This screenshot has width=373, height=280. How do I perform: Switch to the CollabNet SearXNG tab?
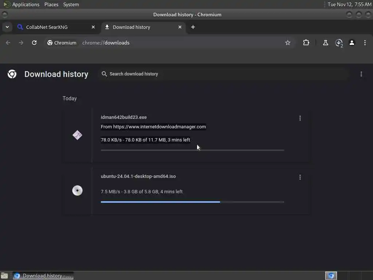(56, 27)
